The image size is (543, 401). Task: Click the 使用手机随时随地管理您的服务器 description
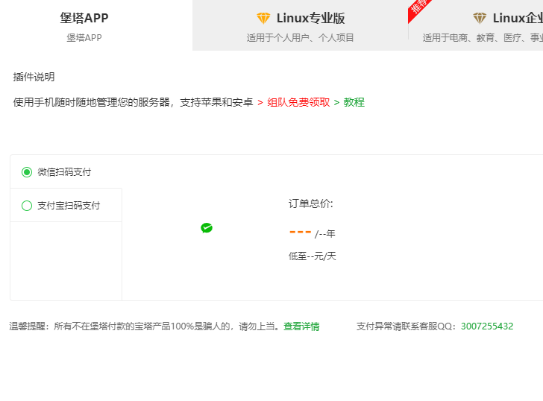pos(133,102)
